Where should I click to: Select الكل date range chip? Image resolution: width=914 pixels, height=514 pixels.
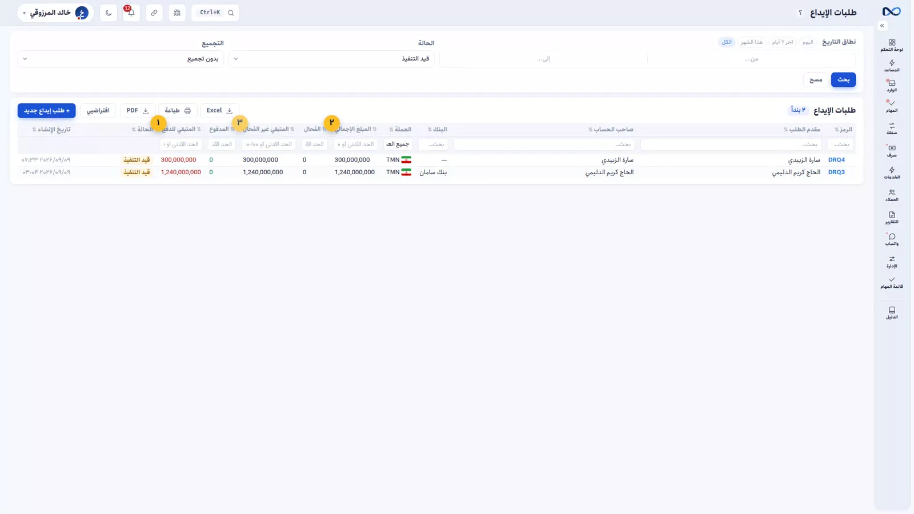point(727,42)
